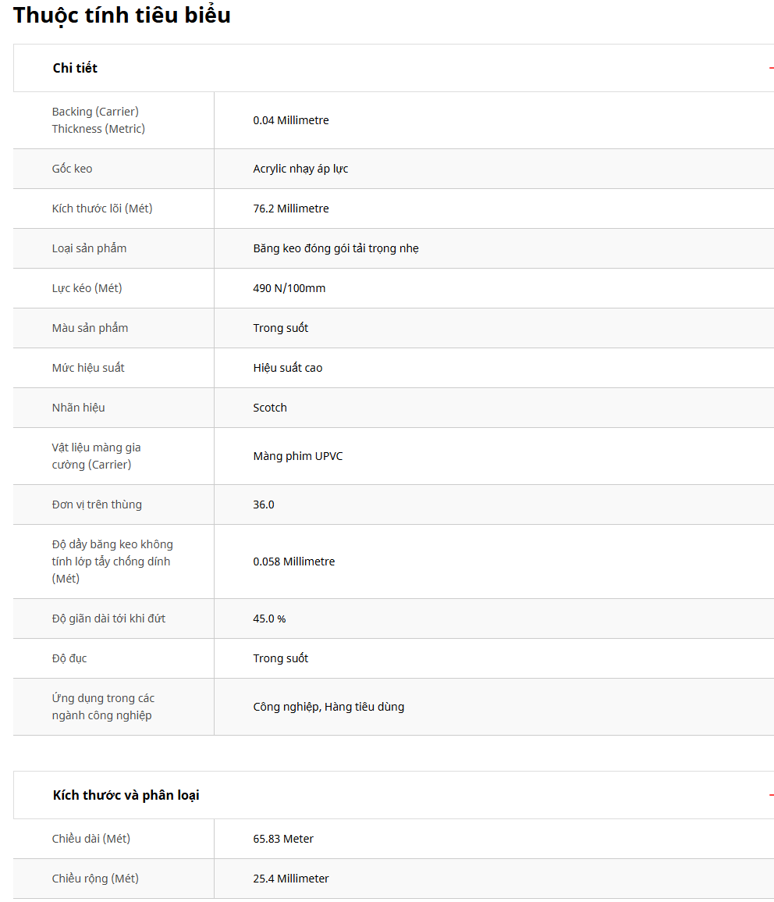Screen dimensions: 774x902
Task: Click the "65.83 Meter" length value
Action: pyautogui.click(x=283, y=839)
